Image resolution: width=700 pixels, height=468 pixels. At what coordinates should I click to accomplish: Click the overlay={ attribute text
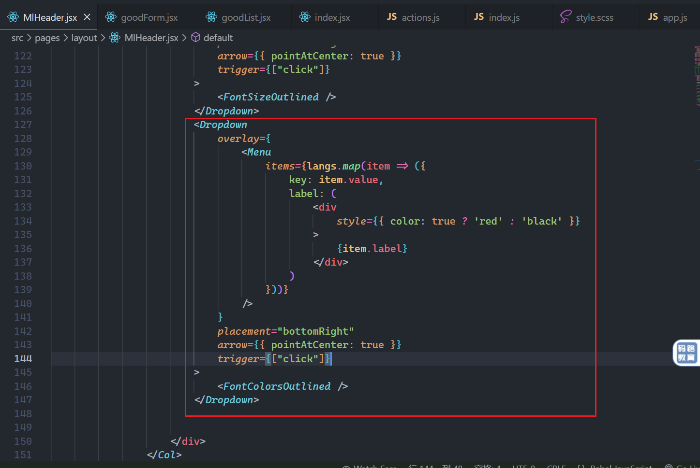tap(244, 139)
